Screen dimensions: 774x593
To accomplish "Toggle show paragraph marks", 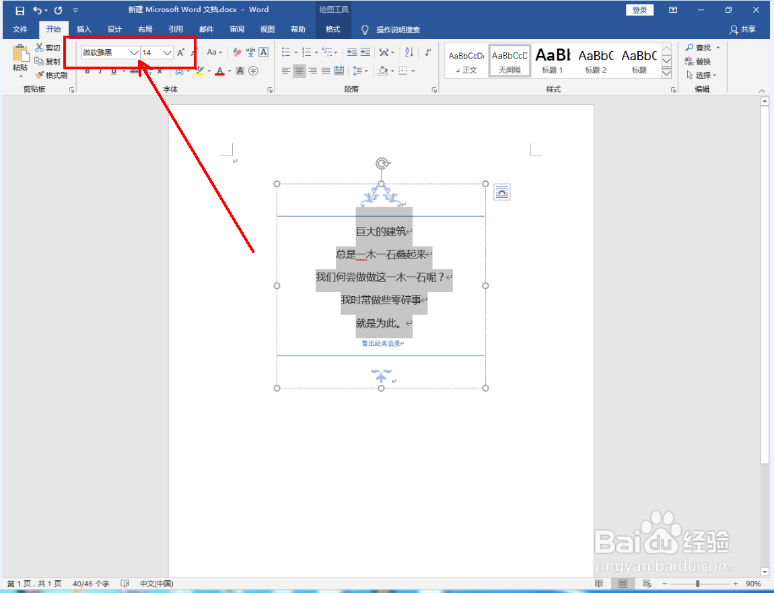I will coord(428,53).
